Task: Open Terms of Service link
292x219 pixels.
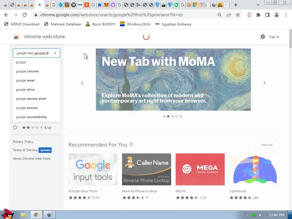Action: pos(25,150)
